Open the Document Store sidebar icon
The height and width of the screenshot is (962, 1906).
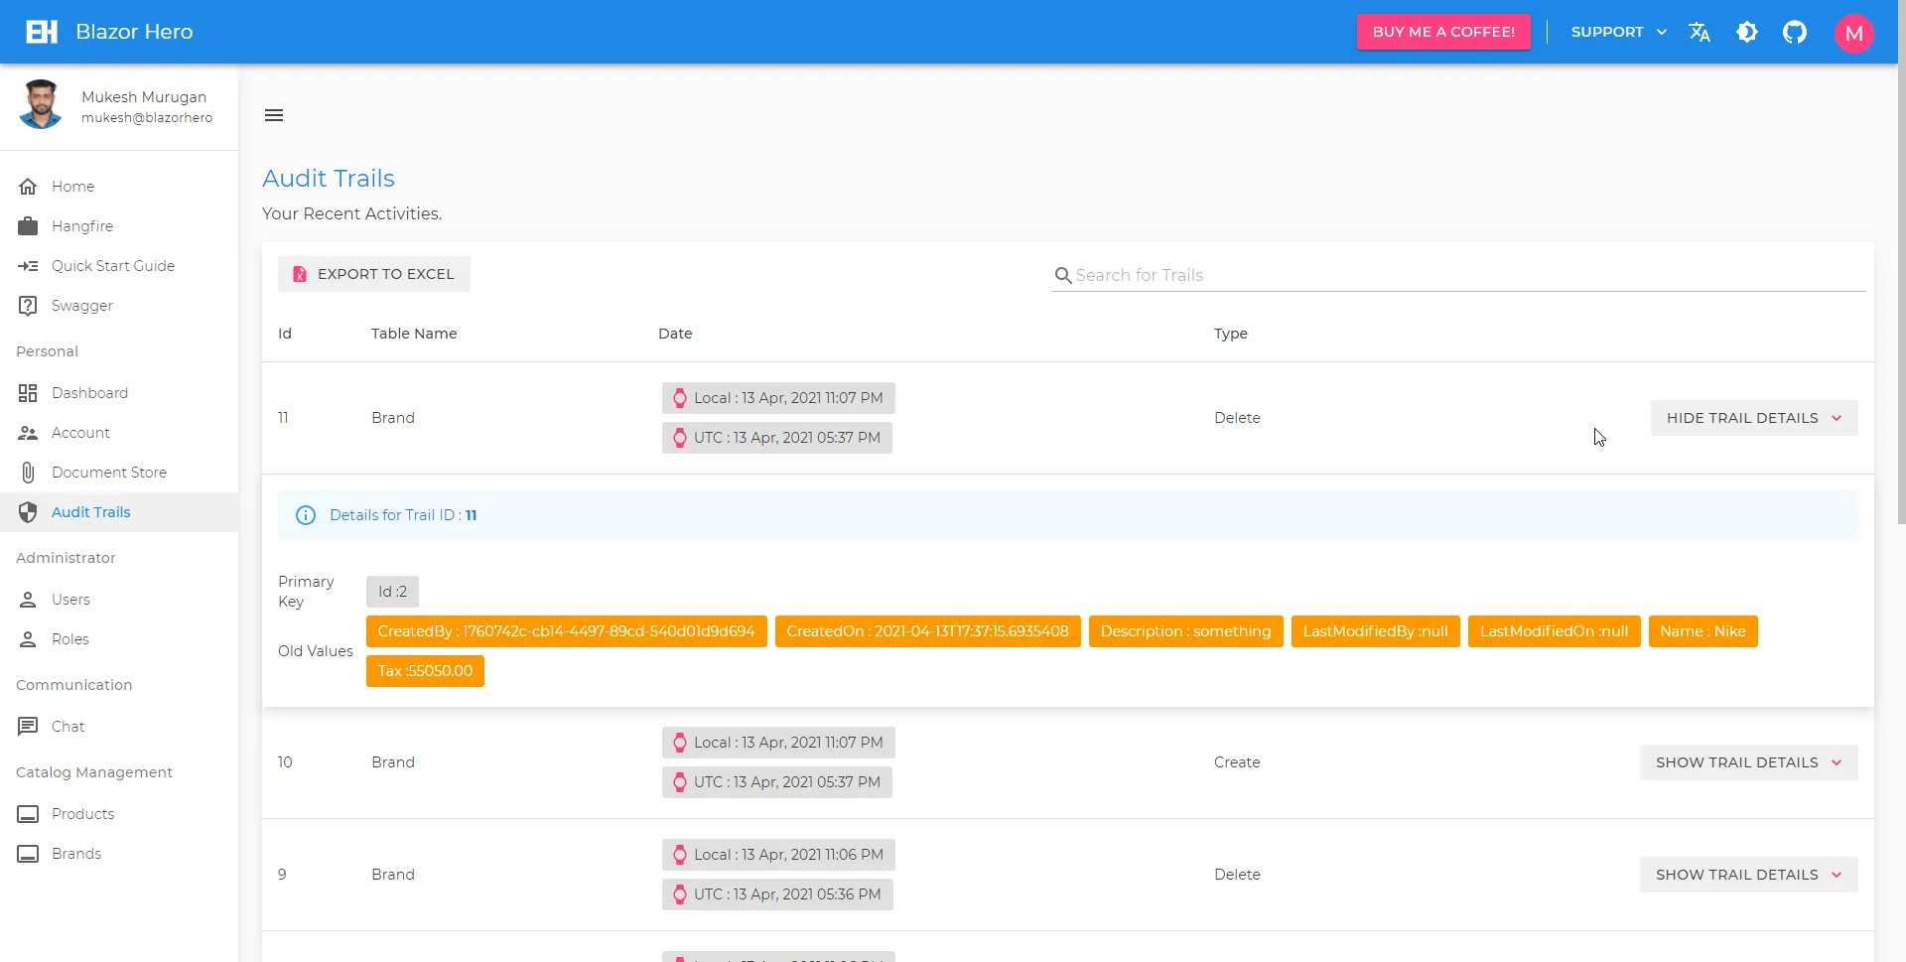(x=28, y=473)
